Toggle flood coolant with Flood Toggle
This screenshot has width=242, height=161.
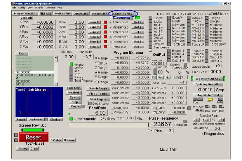pyautogui.click(x=98, y=94)
